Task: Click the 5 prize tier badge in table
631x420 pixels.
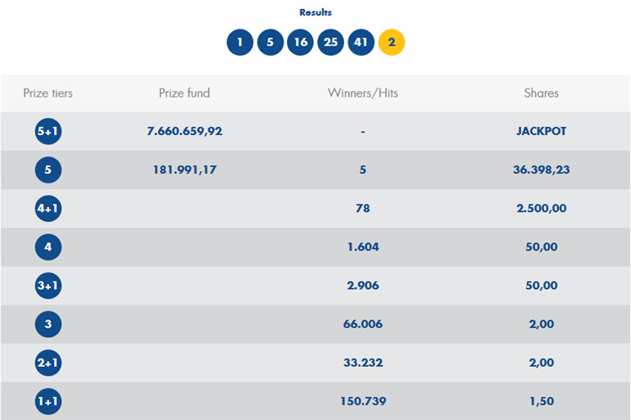Action: click(x=48, y=169)
